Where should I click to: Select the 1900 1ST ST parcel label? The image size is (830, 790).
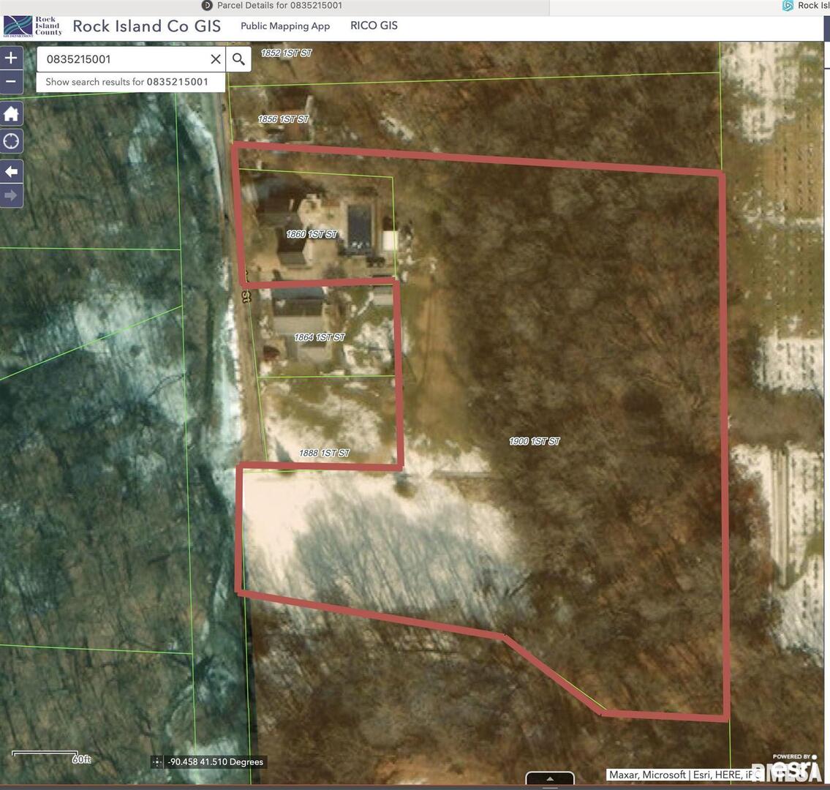535,441
